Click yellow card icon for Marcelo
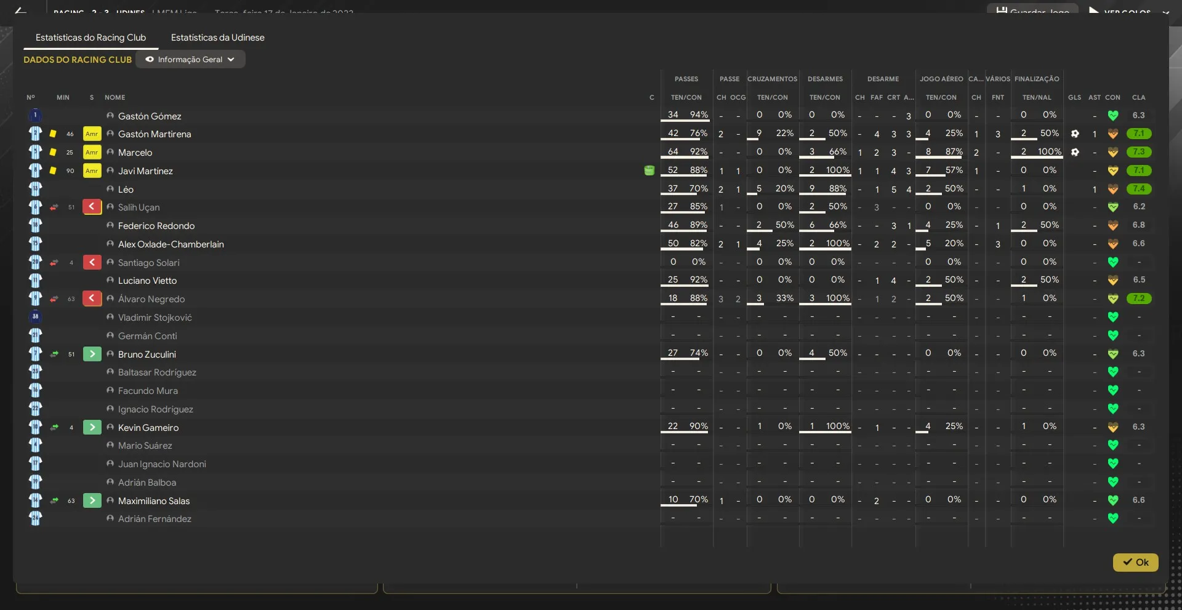1182x610 pixels. click(53, 152)
